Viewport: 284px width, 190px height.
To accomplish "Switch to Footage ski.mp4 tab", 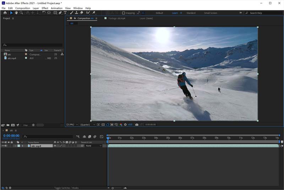I will 117,18.
